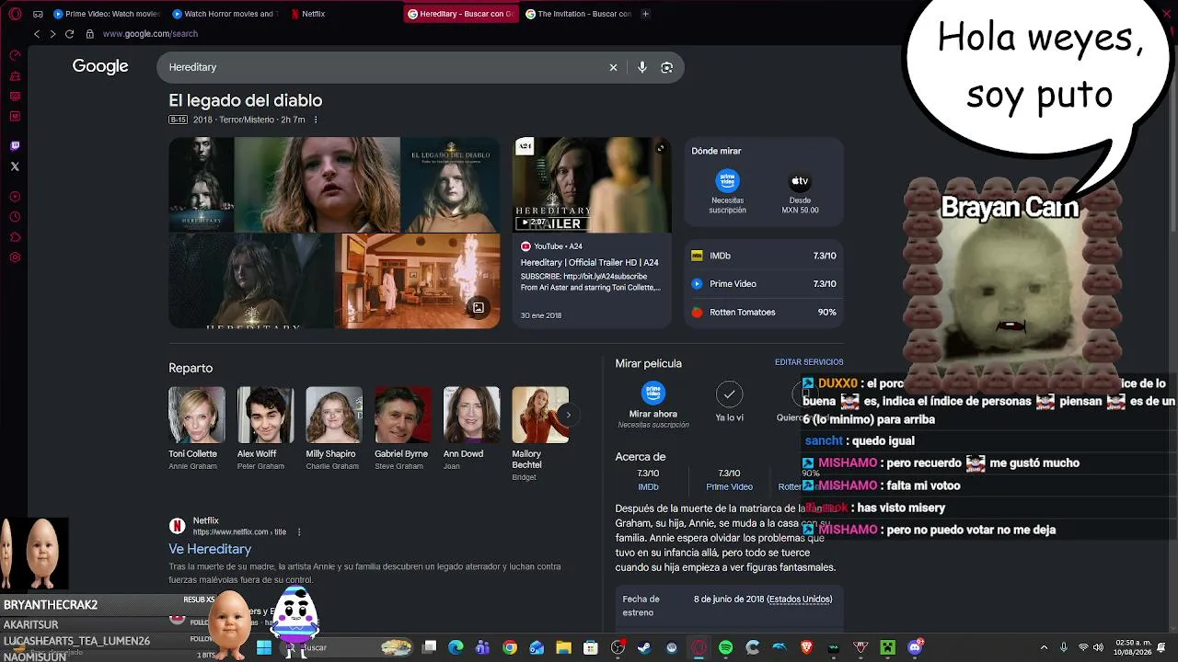Mark the movie as 'Ya lo vi'
The image size is (1178, 662).
[x=729, y=402]
